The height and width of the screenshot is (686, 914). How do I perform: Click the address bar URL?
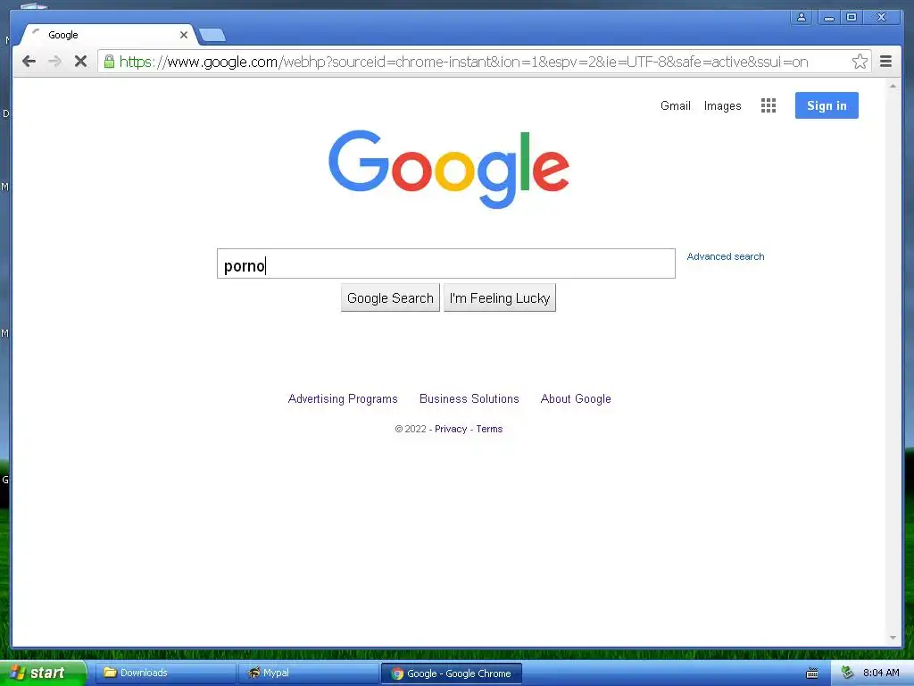click(x=463, y=62)
